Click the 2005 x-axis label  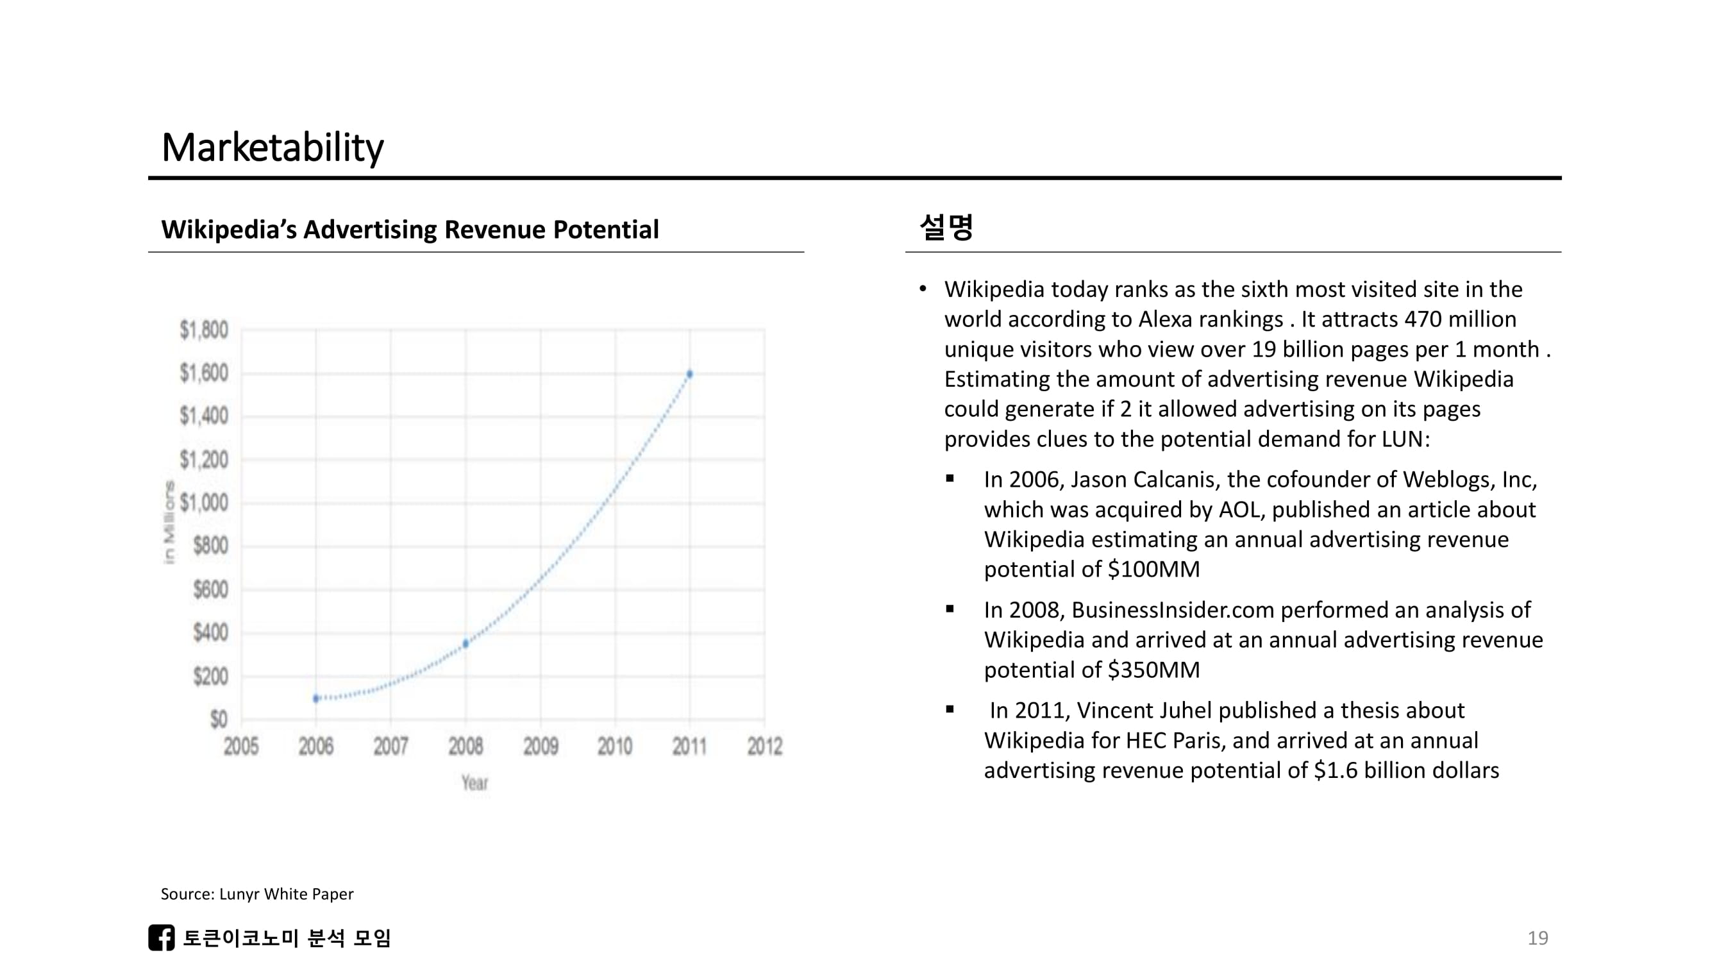click(x=241, y=747)
